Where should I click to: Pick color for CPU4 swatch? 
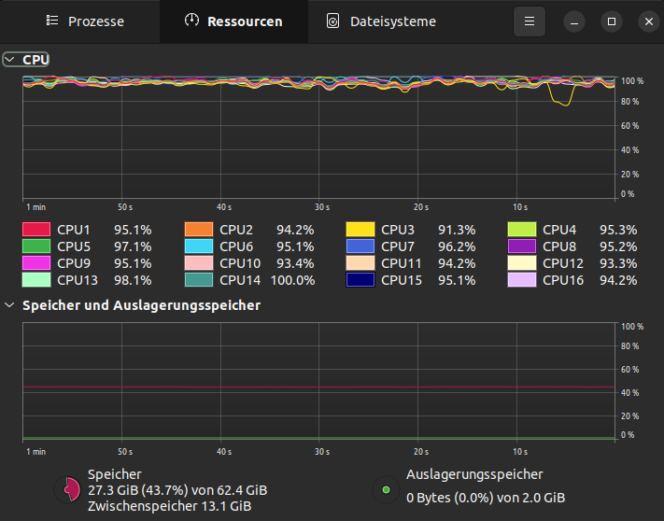pyautogui.click(x=522, y=230)
